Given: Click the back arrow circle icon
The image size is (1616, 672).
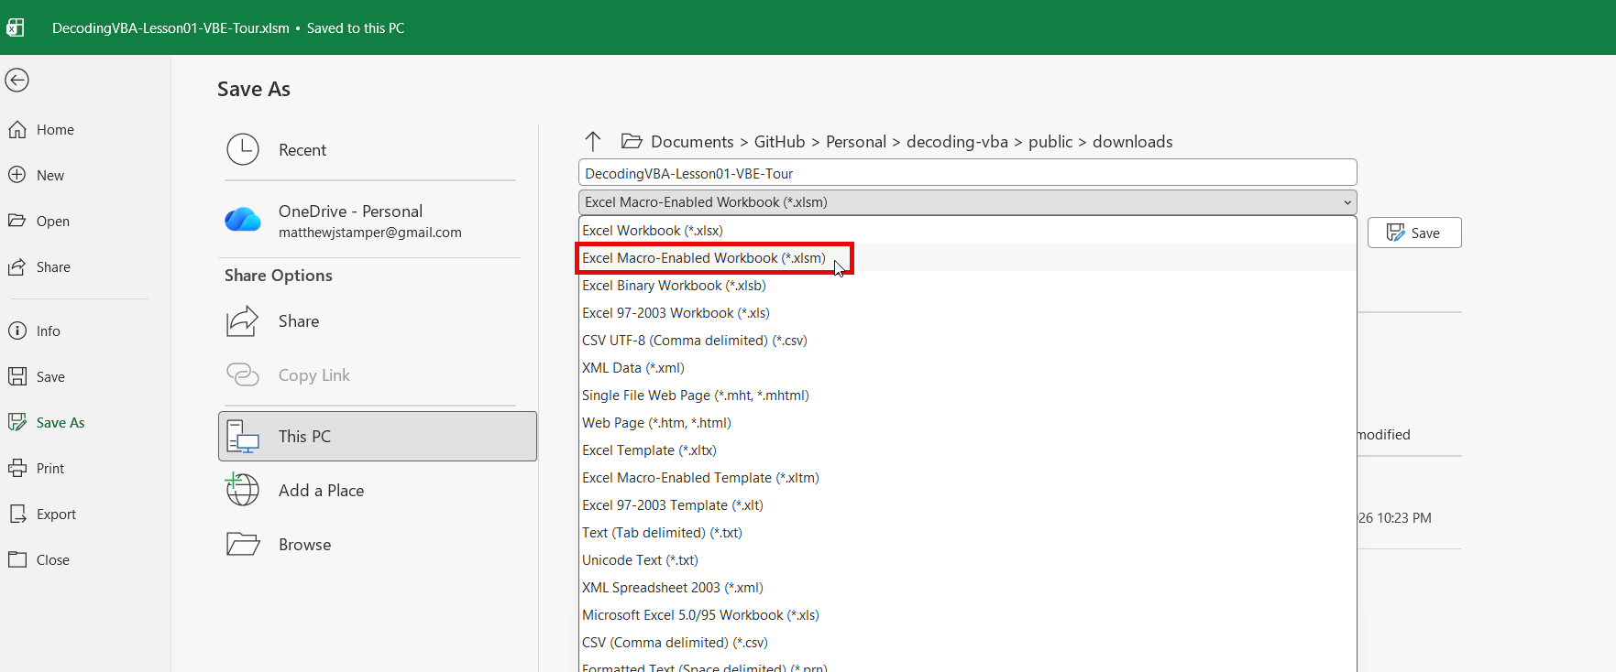Looking at the screenshot, I should click(x=16, y=81).
